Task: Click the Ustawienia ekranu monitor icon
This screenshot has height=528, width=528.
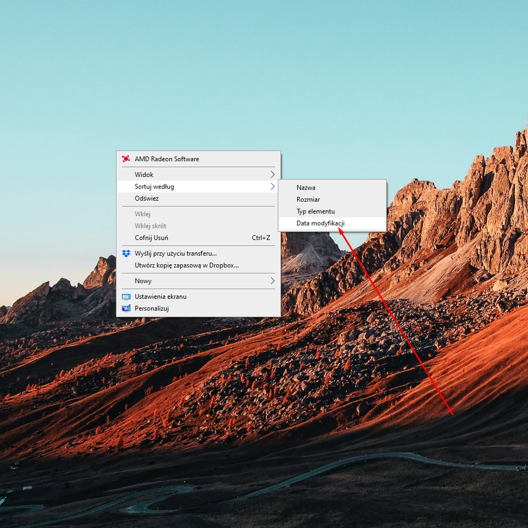Action: coord(126,297)
